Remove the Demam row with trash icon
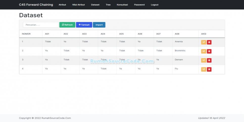244x122 pixels. 209,60
